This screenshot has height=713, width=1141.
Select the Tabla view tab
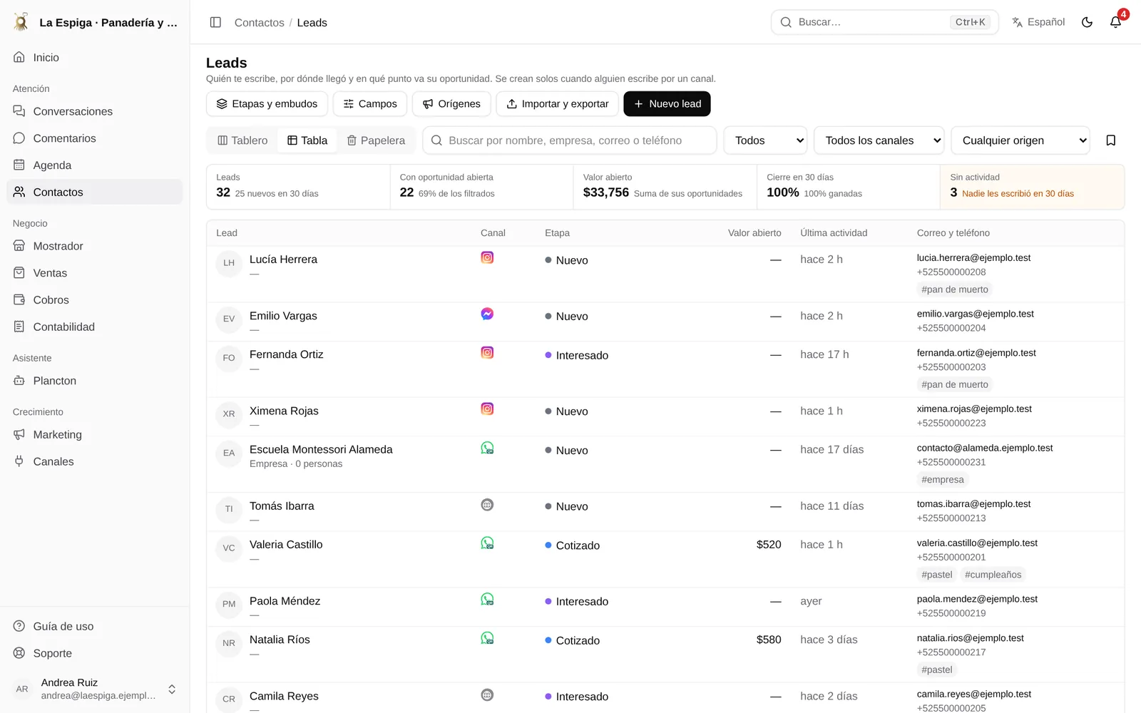tap(307, 140)
